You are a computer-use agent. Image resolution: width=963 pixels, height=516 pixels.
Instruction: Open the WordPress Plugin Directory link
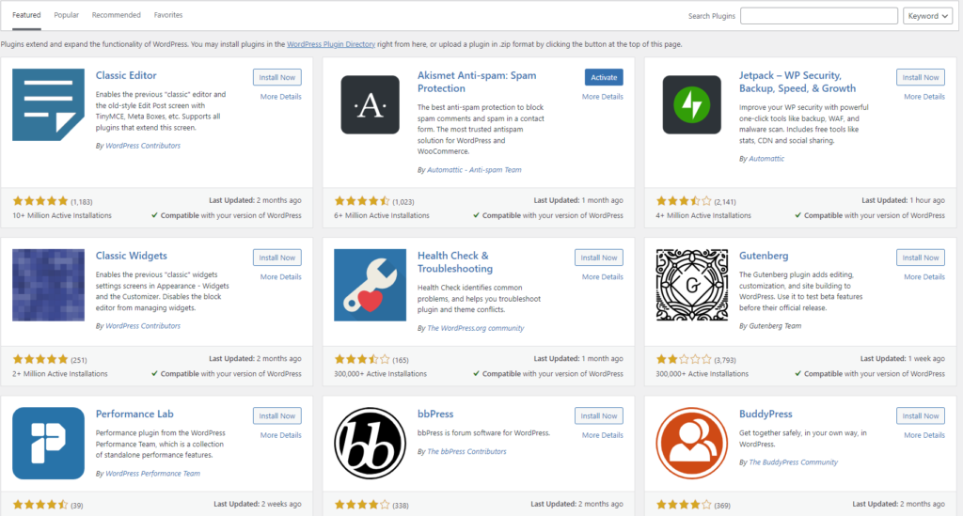[x=331, y=44]
